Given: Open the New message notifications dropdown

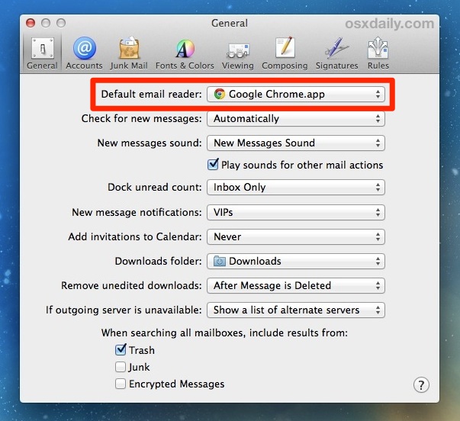Looking at the screenshot, I should coord(296,212).
